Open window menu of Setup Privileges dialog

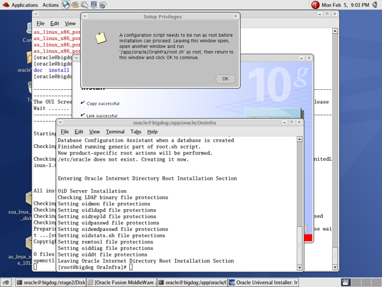click(85, 17)
